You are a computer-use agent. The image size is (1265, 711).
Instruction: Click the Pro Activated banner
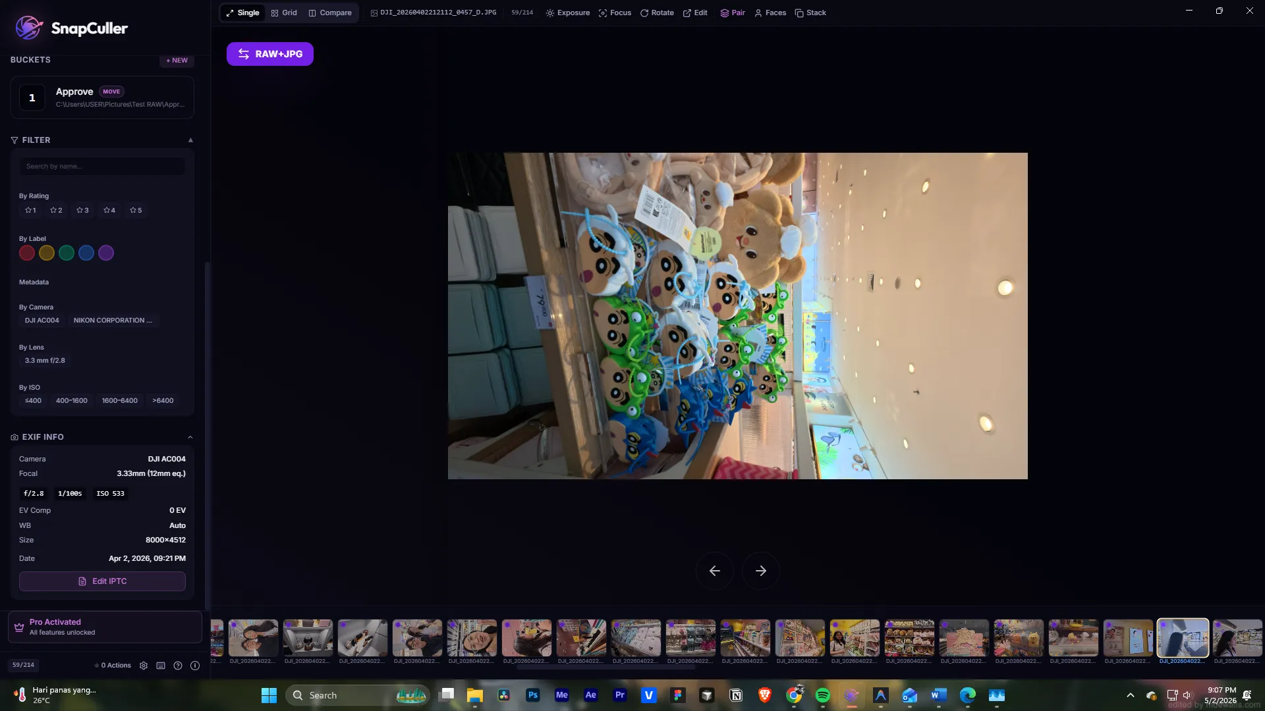tap(105, 627)
